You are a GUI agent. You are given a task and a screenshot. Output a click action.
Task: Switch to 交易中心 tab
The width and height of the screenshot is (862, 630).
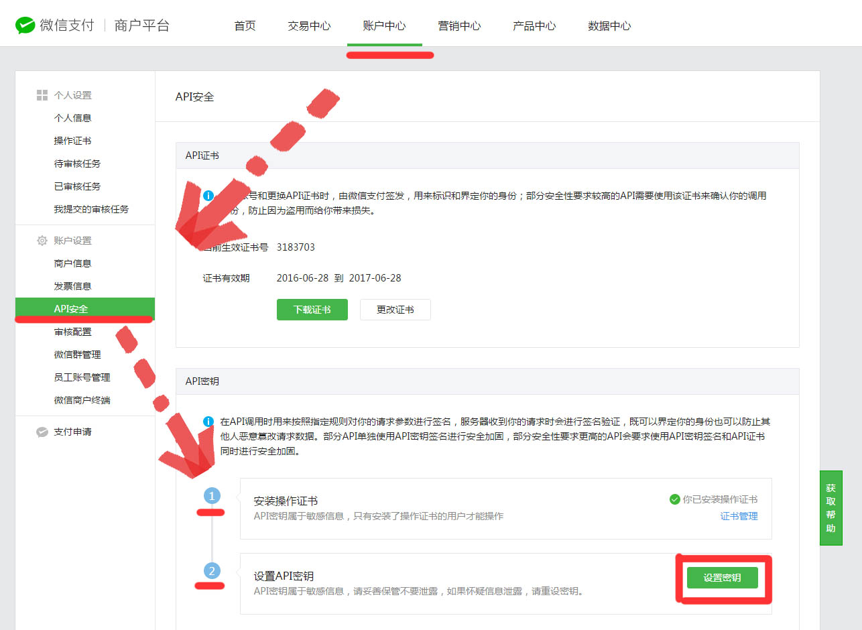309,26
